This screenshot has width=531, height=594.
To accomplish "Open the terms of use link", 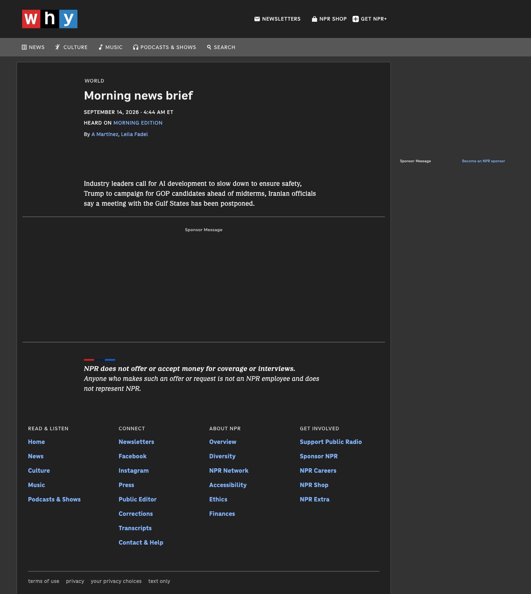I will point(44,581).
